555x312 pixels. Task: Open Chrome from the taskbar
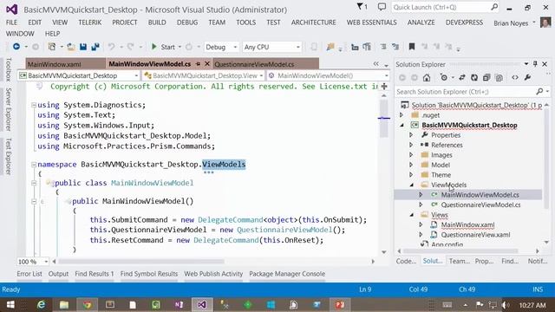tap(87, 304)
